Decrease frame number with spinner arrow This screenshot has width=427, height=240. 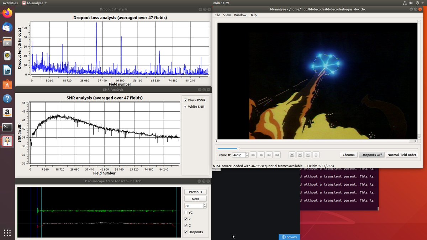coord(247,156)
